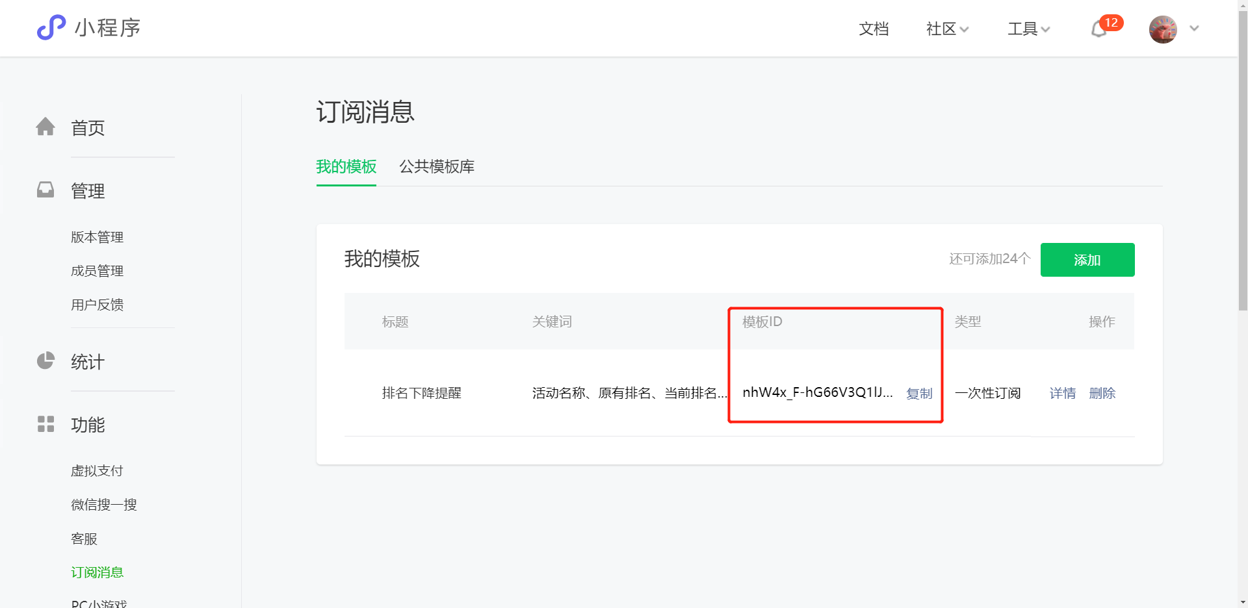Click the user avatar picture
Viewport: 1248px width, 608px height.
(1163, 29)
